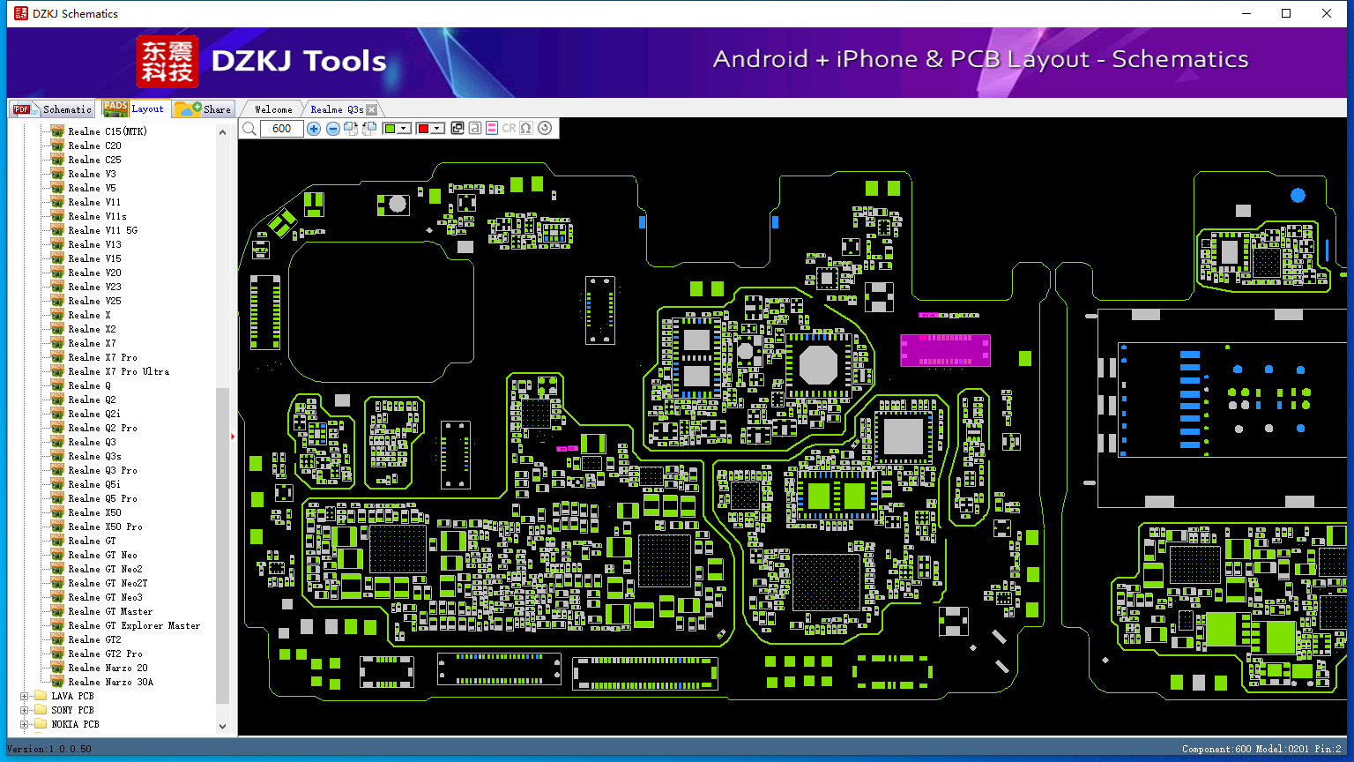The image size is (1354, 762).
Task: Rotate the board view clockwise
Action: 351,129
